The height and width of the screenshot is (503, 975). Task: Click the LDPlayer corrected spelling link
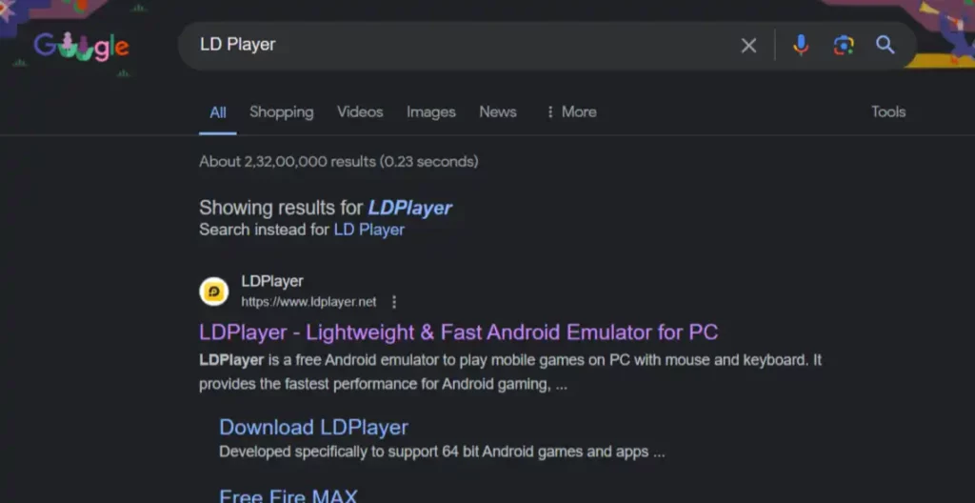tap(409, 208)
